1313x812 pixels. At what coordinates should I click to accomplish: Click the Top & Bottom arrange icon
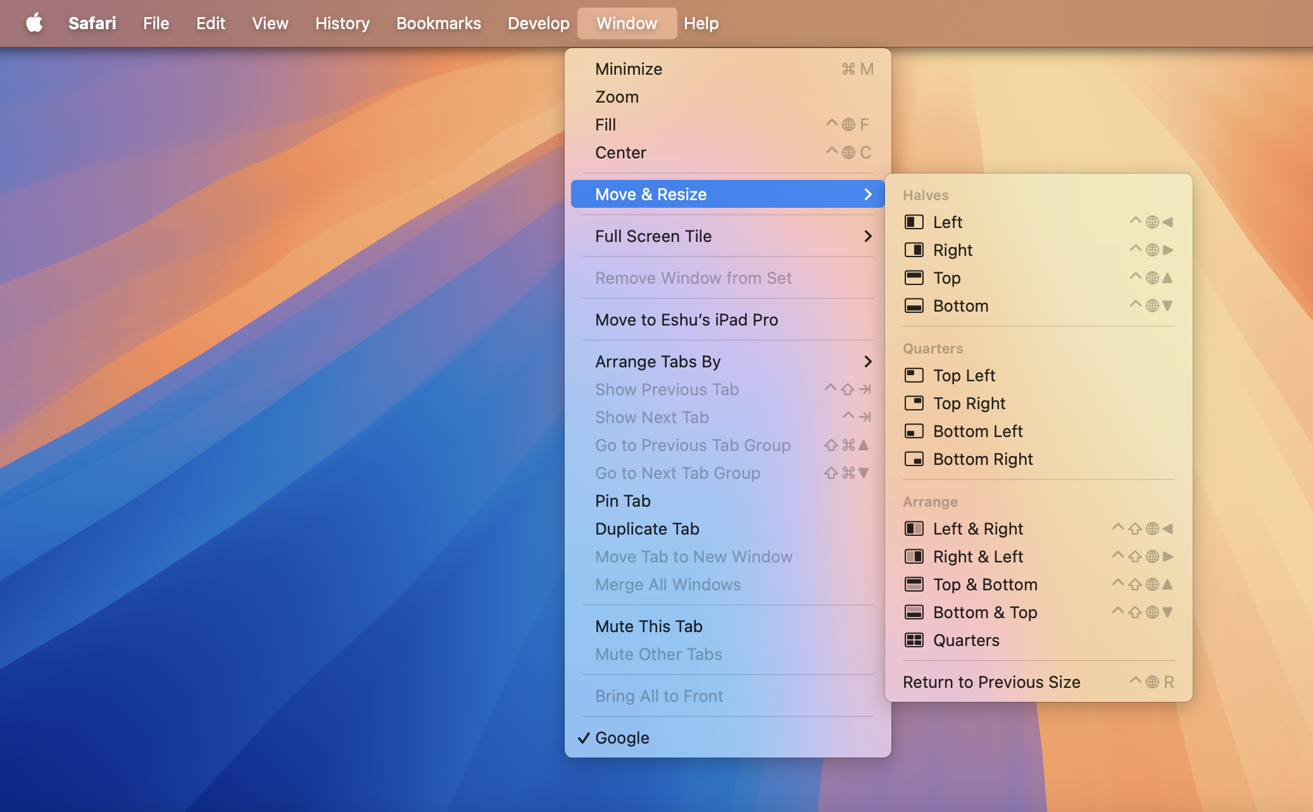[x=914, y=585]
